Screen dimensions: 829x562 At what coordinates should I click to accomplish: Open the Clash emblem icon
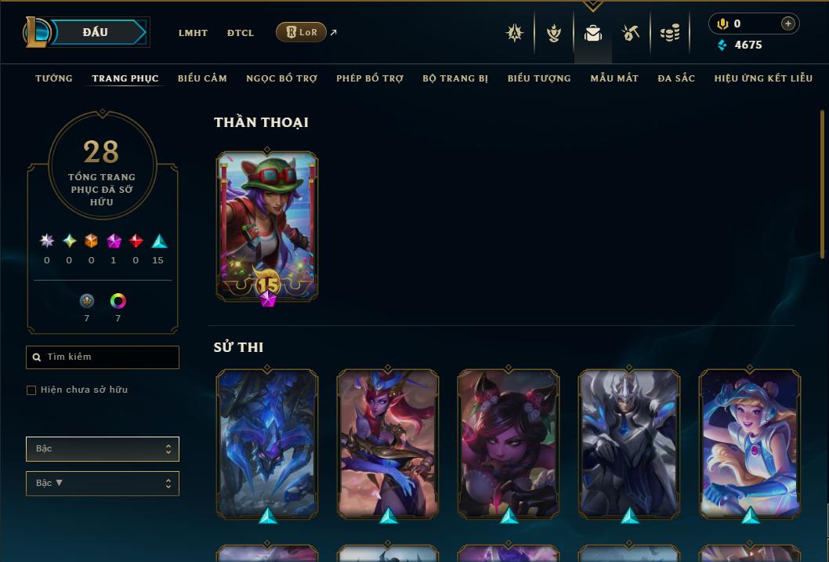515,33
